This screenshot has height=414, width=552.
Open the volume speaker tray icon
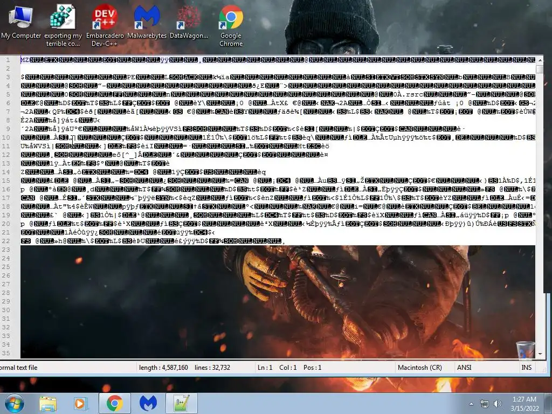(x=498, y=404)
